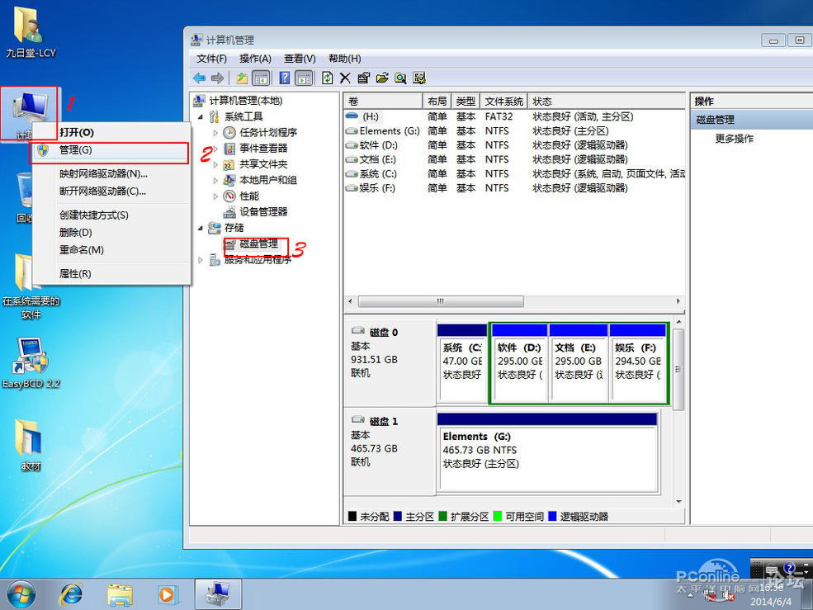The height and width of the screenshot is (610, 813).
Task: Select 计算机管理(本地) root node
Action: coord(246,101)
